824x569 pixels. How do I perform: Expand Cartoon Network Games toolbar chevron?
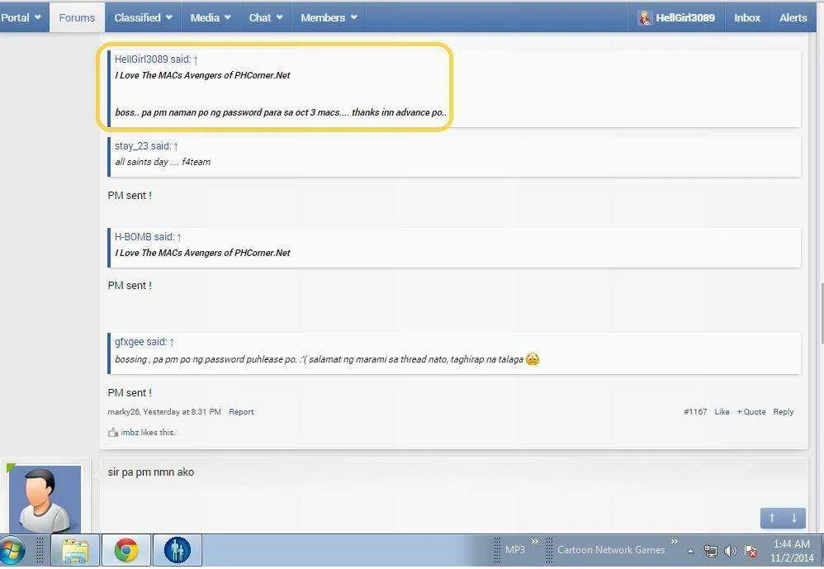coord(675,542)
